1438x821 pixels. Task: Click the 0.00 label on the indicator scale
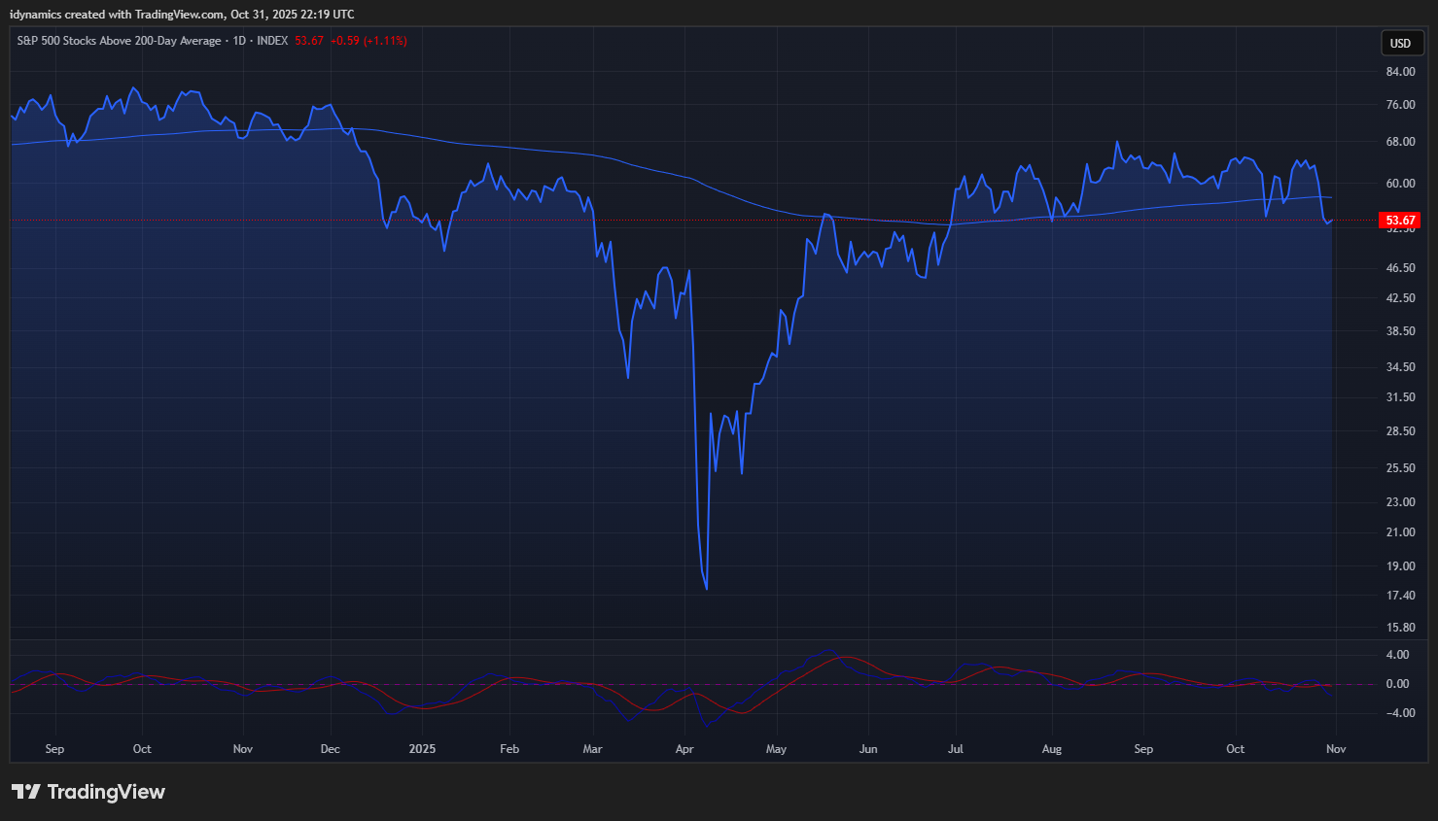click(1397, 684)
